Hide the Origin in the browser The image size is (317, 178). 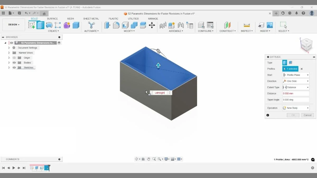click(14, 57)
